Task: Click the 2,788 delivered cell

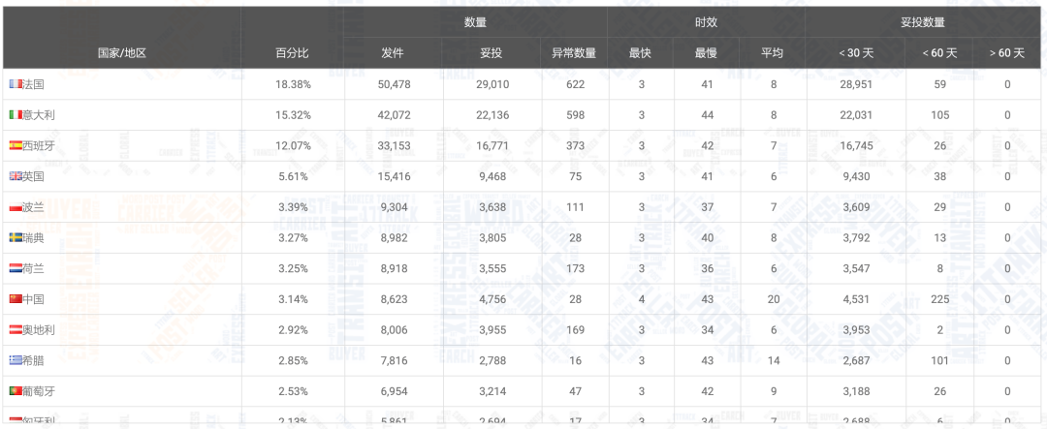Action: (x=493, y=361)
